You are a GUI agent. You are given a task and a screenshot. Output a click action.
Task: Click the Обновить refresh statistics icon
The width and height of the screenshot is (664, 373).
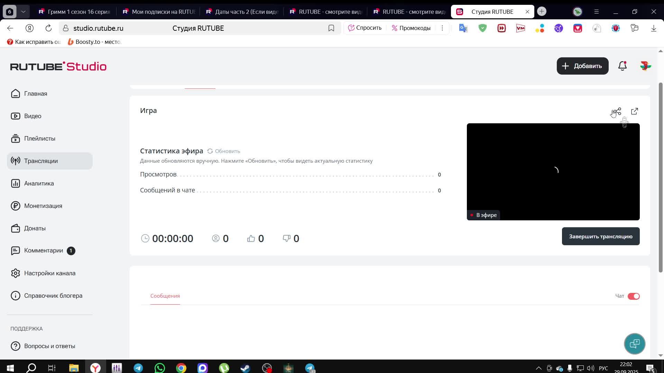click(x=210, y=151)
